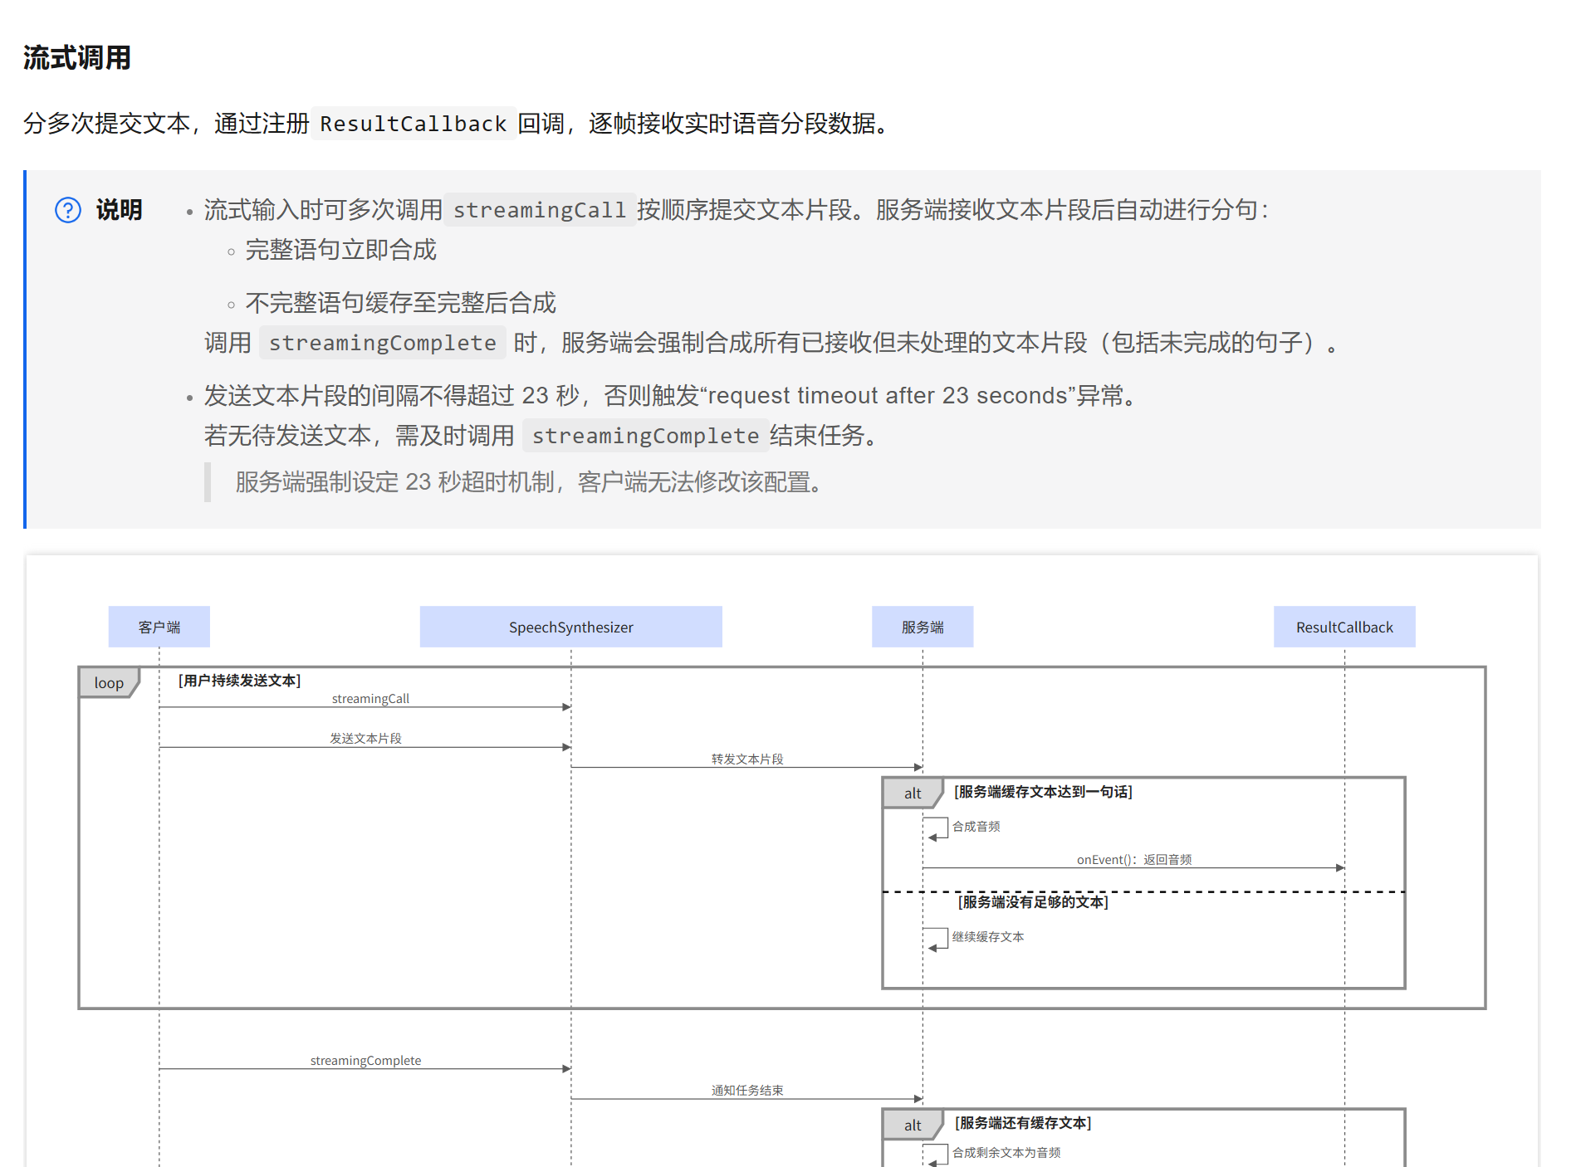1576x1167 pixels.
Task: Click the [服务端缓存文本达到一句话] condition
Action: click(x=1044, y=792)
